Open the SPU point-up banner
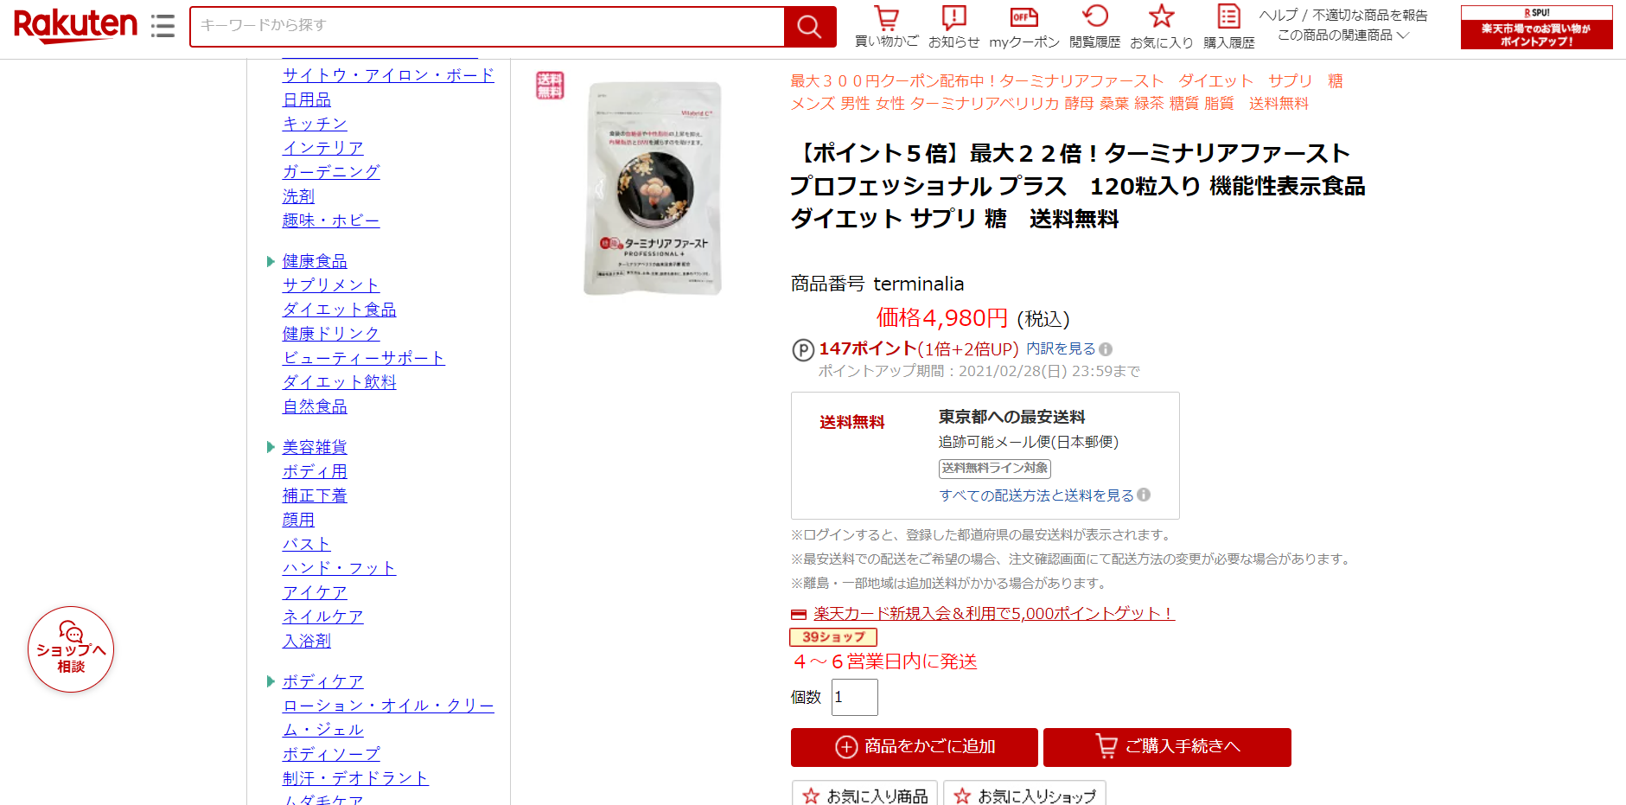The width and height of the screenshot is (1626, 805). 1536,27
